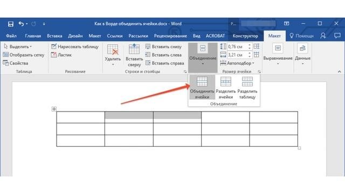Click the last cell in the bottom row

[274, 141]
